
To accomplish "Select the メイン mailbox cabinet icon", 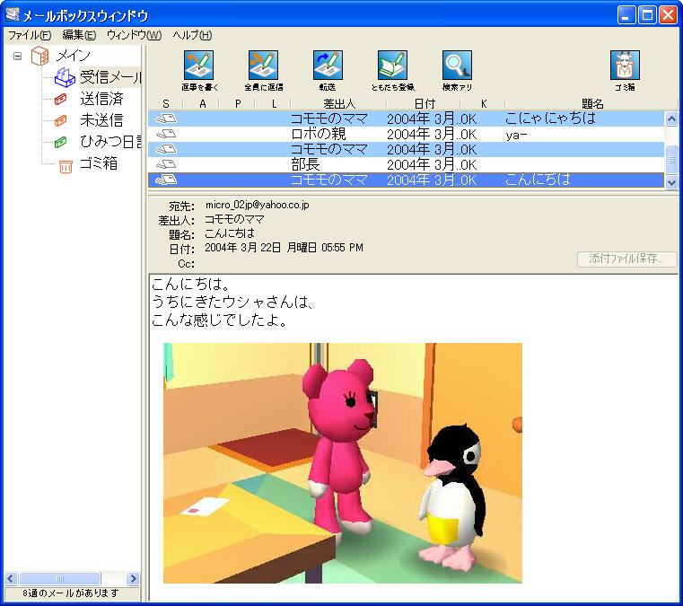I will coord(39,56).
